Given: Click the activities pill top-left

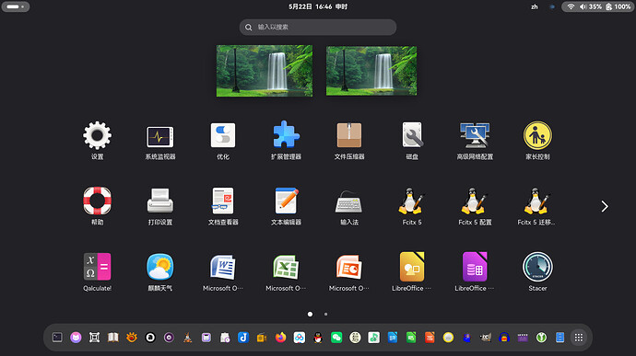Looking at the screenshot, I should (x=16, y=6).
